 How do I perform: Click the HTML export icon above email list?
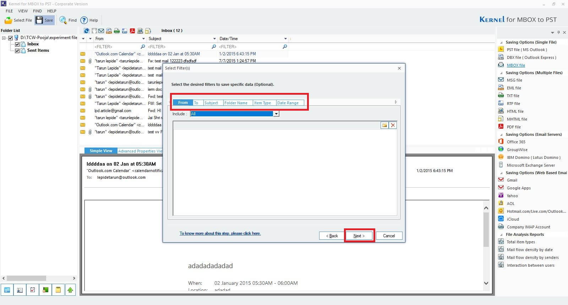click(140, 31)
